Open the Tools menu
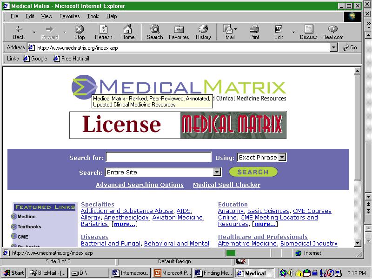Image resolution: width=372 pixels, height=279 pixels. 93,16
